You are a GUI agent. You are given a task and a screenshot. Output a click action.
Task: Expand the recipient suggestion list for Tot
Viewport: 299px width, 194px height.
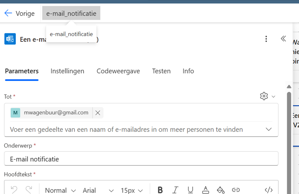pos(269,129)
